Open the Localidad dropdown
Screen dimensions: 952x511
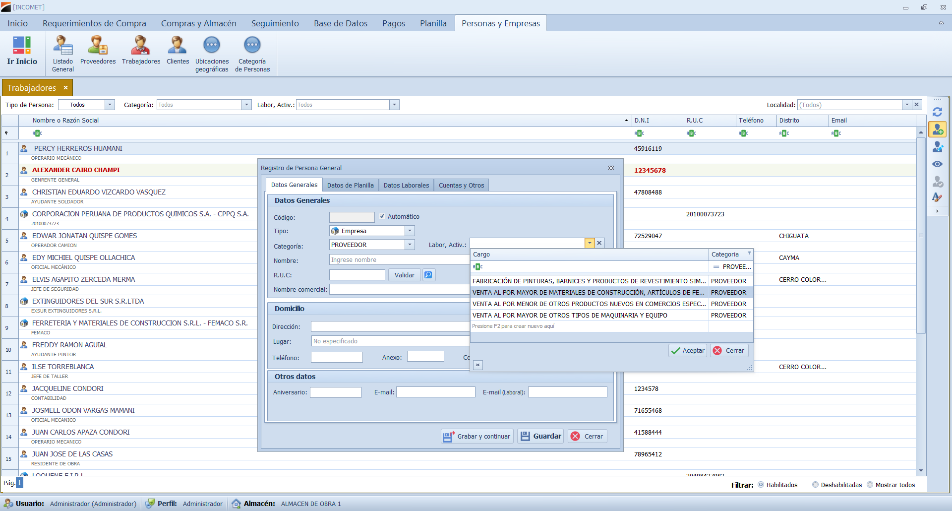coord(907,105)
